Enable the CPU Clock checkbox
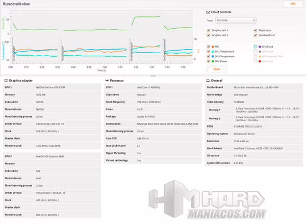This screenshot has width=306, height=224. [x=256, y=47]
